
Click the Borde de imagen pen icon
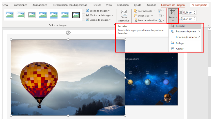click(87, 11)
